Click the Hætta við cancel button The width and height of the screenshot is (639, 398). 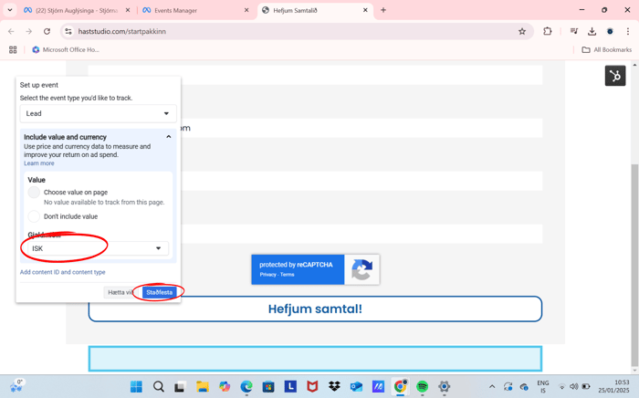[121, 292]
